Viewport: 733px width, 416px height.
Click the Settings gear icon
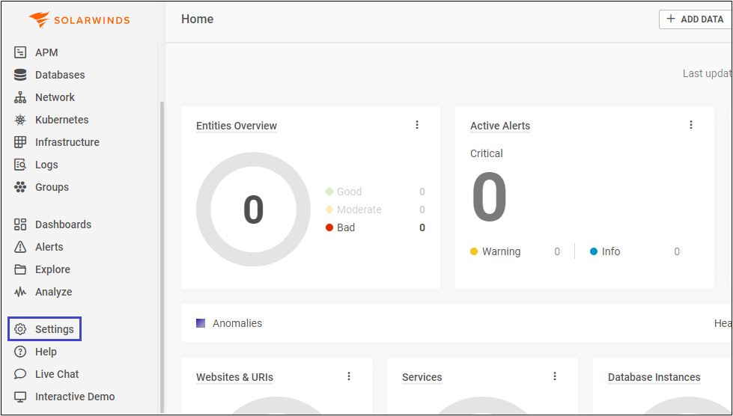(x=20, y=329)
